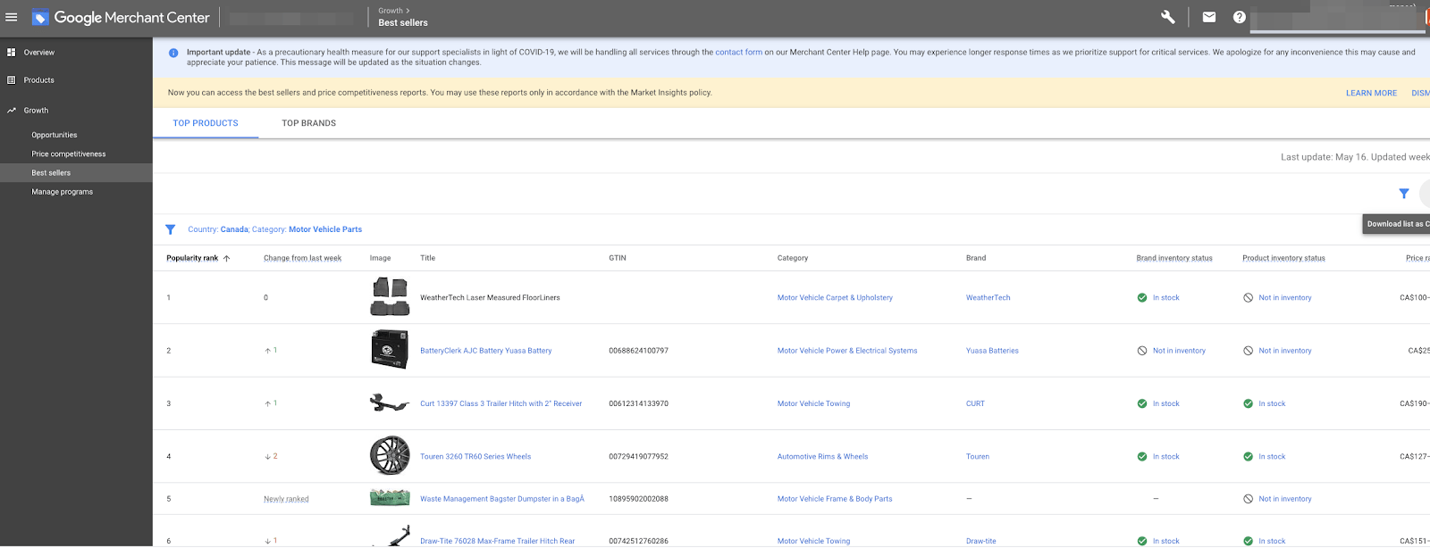Click the filter icon beside Country
This screenshot has width=1430, height=548.
(x=171, y=229)
